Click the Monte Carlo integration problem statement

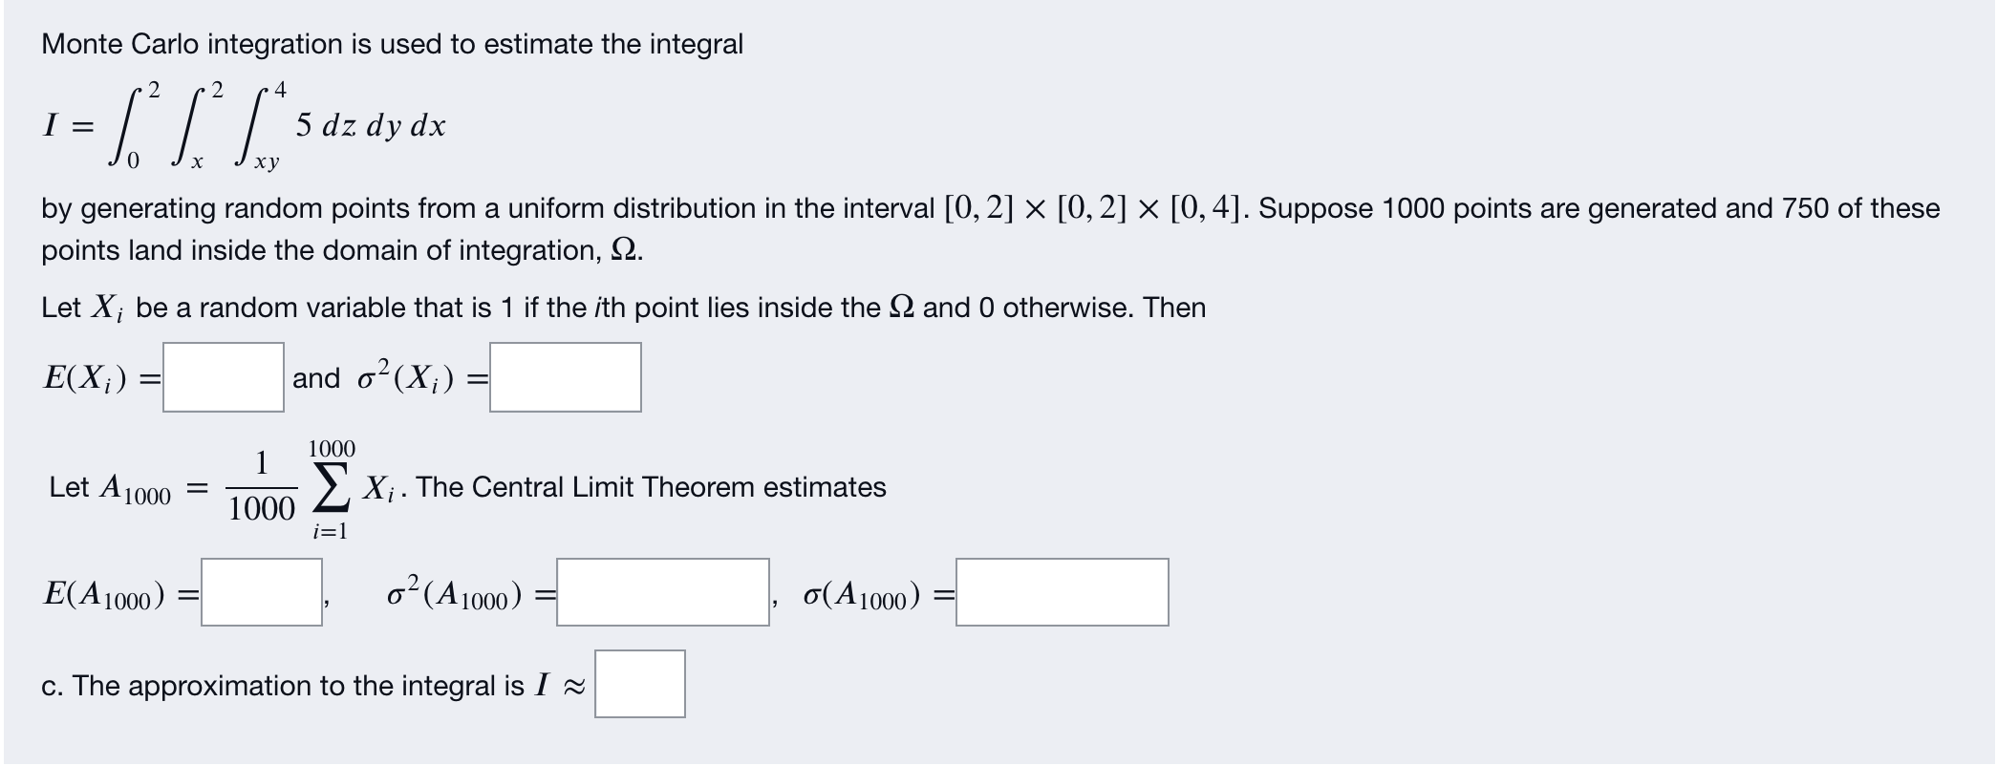392,45
